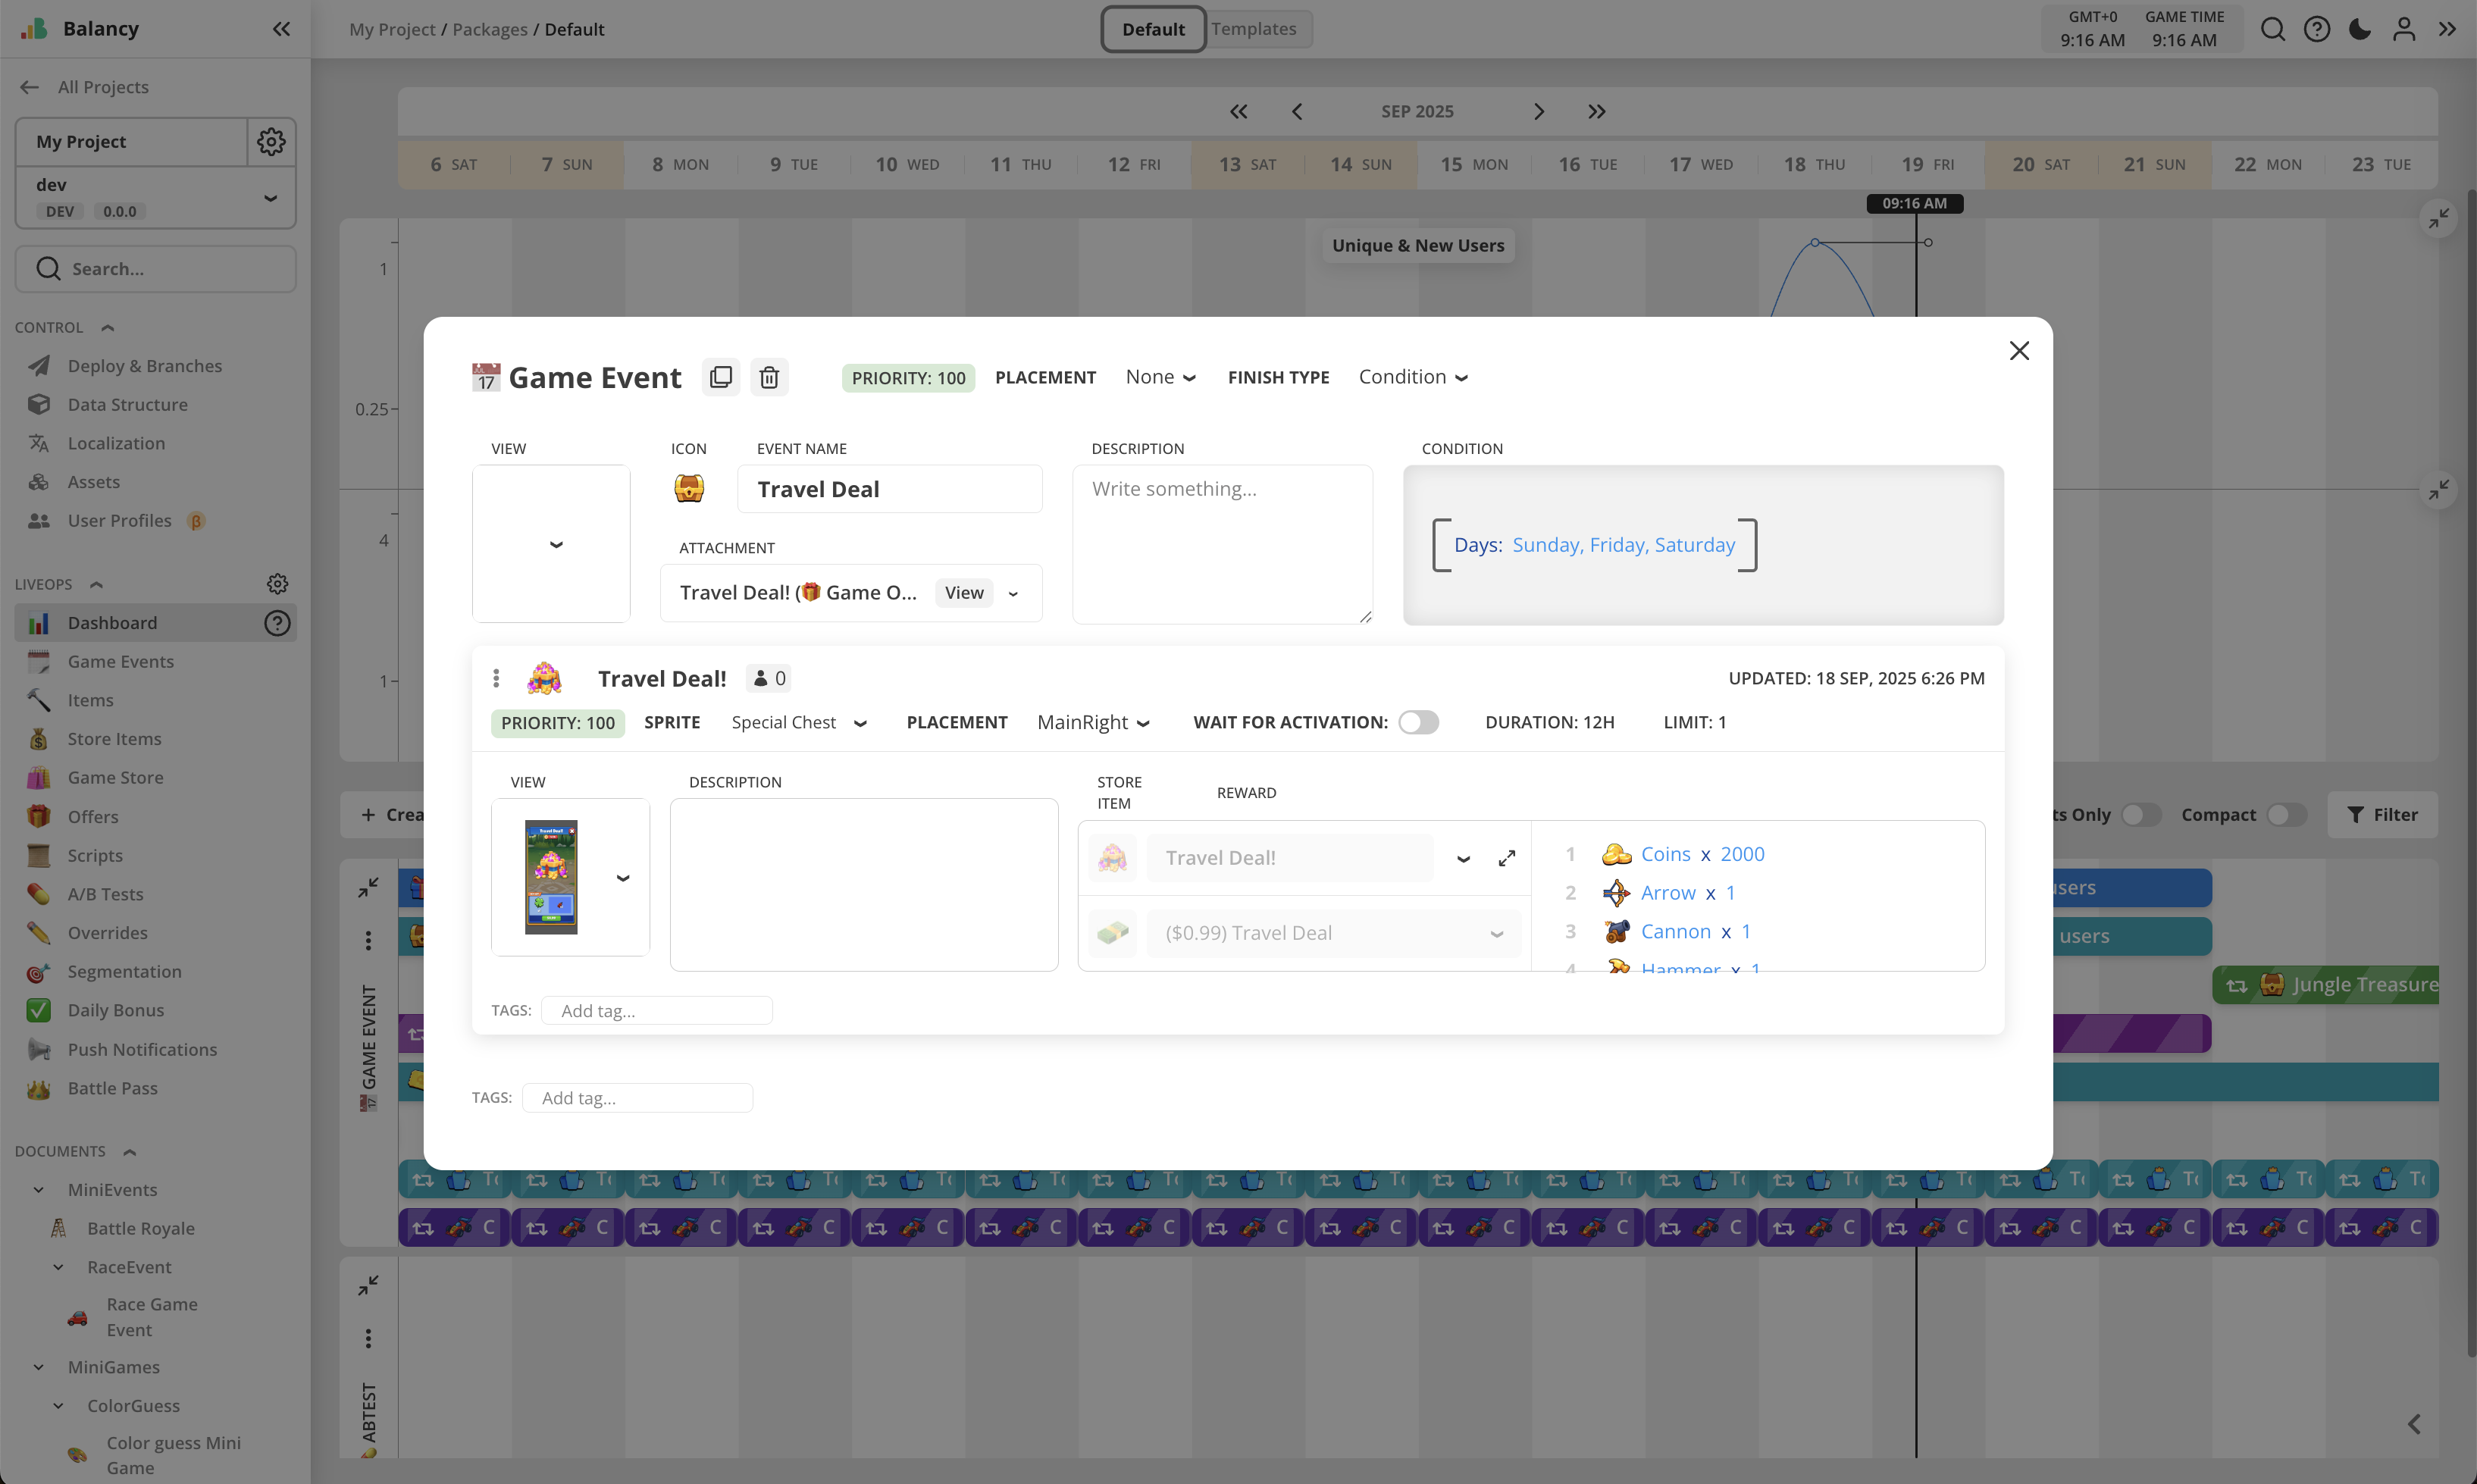Click the trash delete event icon

pyautogui.click(x=768, y=377)
